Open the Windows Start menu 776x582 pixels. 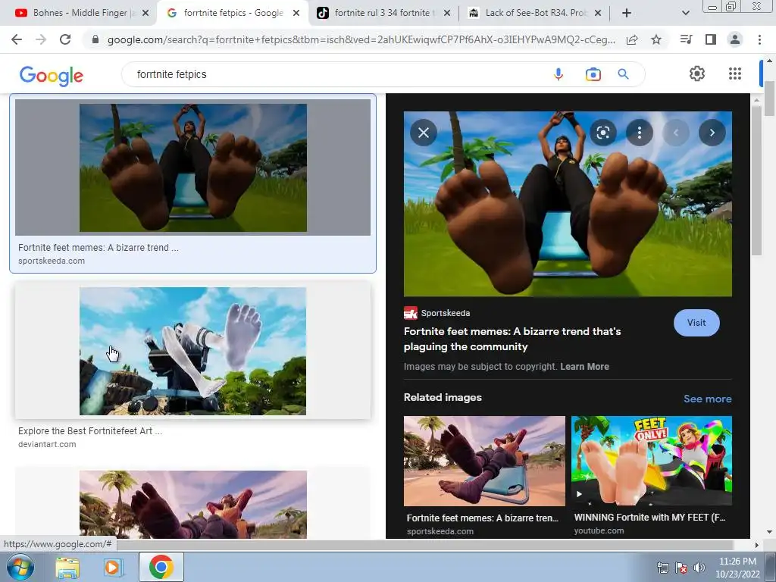20,567
